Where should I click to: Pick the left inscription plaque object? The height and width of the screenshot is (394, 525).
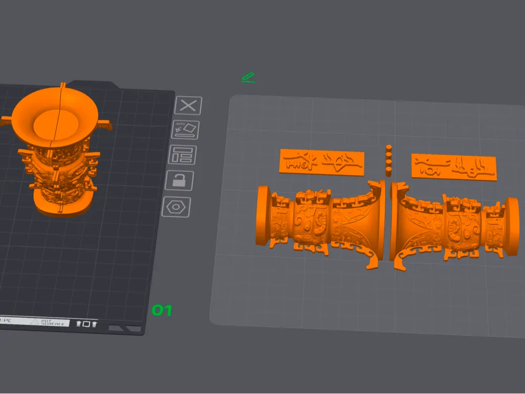click(x=322, y=162)
